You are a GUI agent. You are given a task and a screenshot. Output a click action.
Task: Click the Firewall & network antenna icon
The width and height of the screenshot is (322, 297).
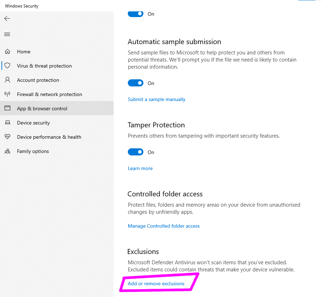point(7,94)
